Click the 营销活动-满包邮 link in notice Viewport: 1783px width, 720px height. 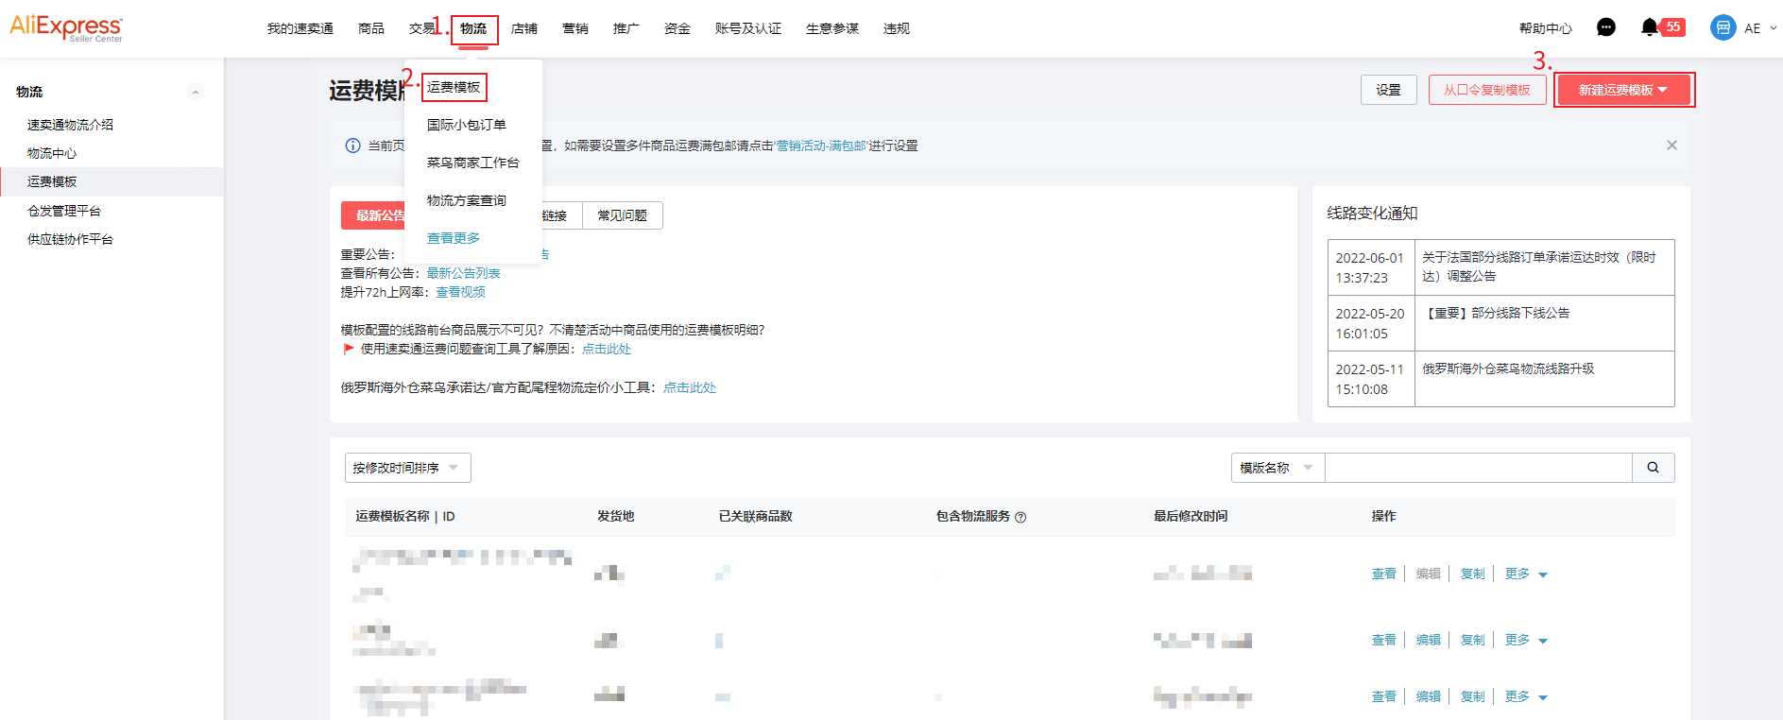[x=821, y=146]
